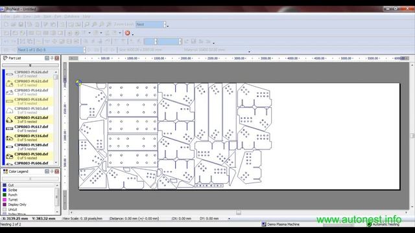Click the Part List panel title icon
Viewport: 415px width, 233px height.
(5, 58)
